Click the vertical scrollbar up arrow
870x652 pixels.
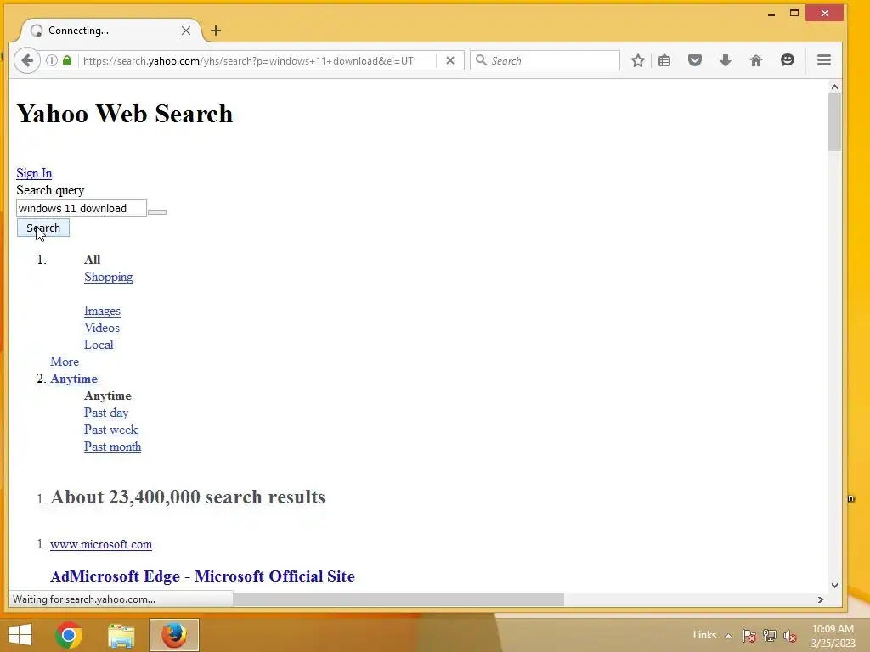point(834,87)
